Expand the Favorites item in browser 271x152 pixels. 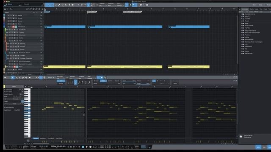(x=242, y=19)
